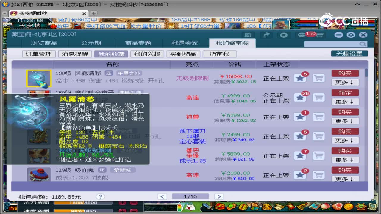Screen dimensions: 381x214
Task: Expand 更多 on the ¥4999.00 row
Action: point(345,102)
